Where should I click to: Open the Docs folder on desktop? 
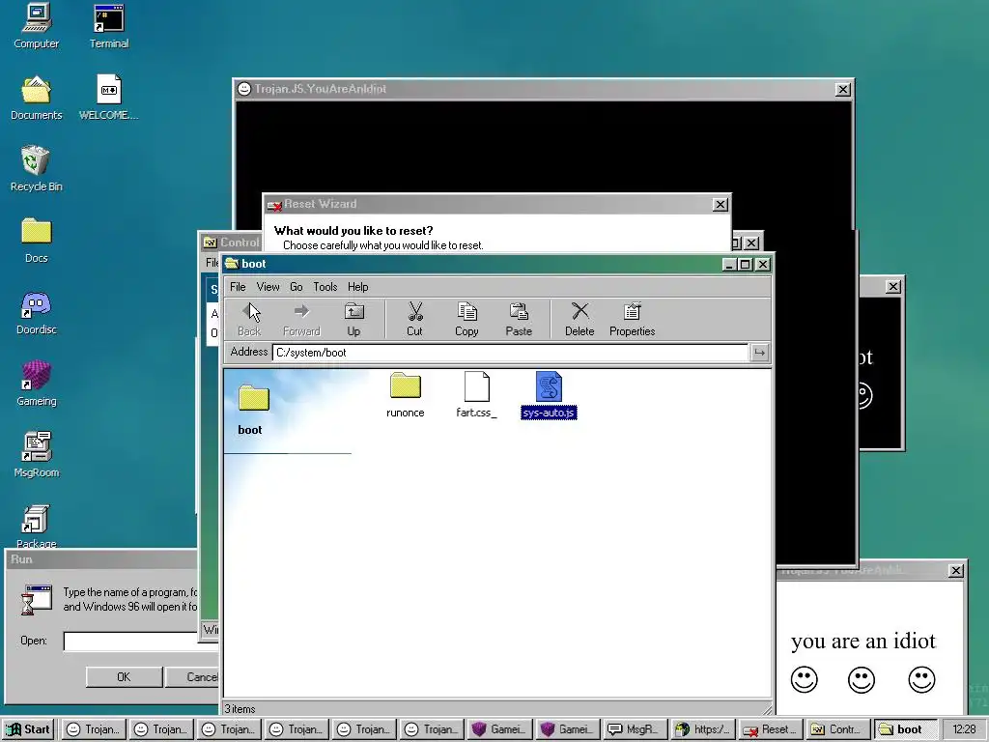point(36,241)
